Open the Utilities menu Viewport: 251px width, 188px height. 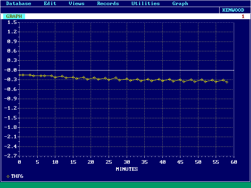pos(146,4)
